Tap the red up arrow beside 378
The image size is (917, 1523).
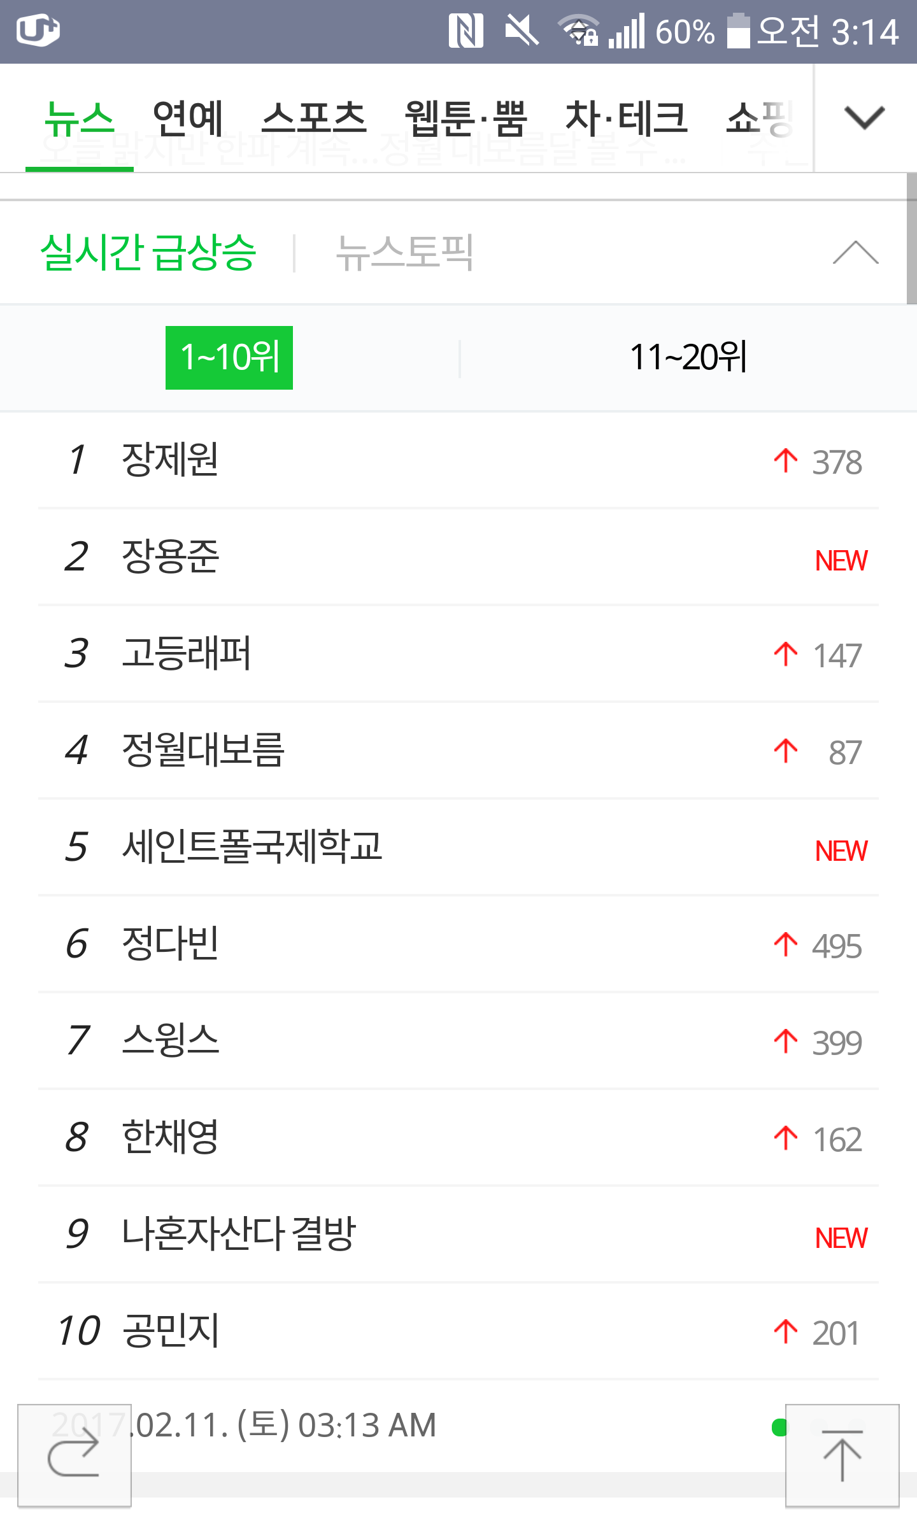click(x=786, y=460)
